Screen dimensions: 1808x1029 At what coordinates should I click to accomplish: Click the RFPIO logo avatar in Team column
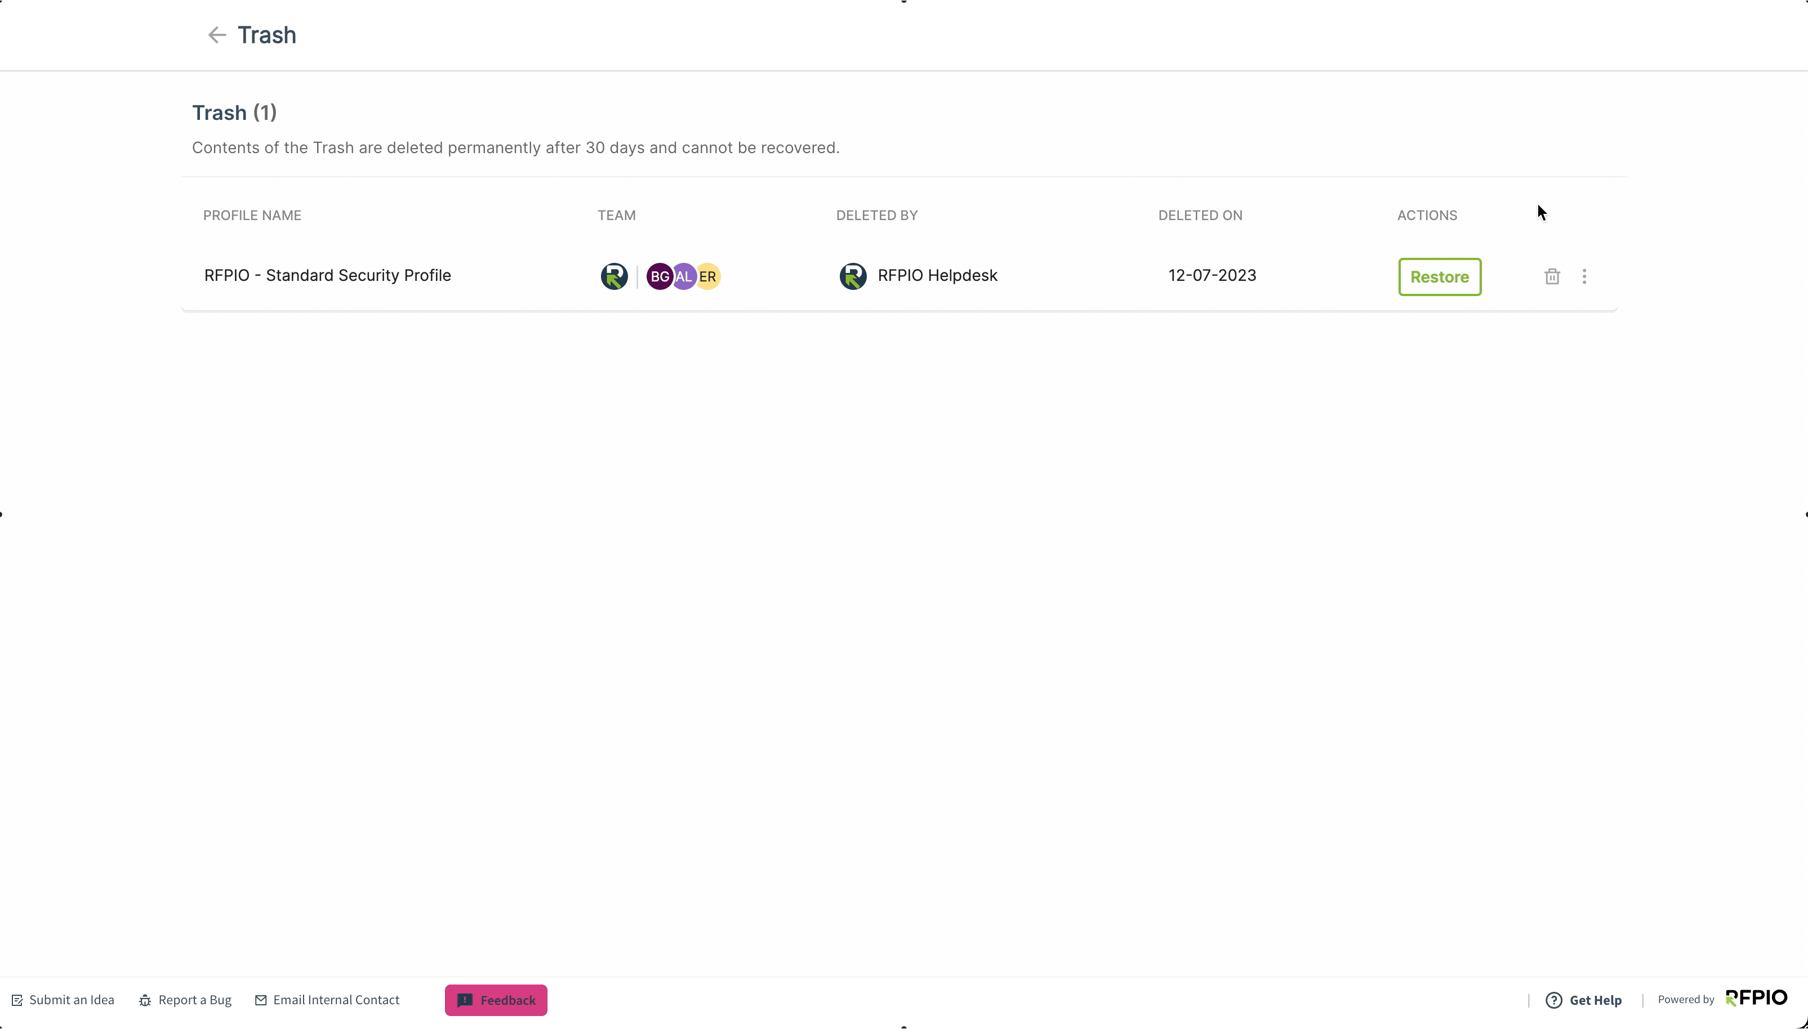(614, 276)
